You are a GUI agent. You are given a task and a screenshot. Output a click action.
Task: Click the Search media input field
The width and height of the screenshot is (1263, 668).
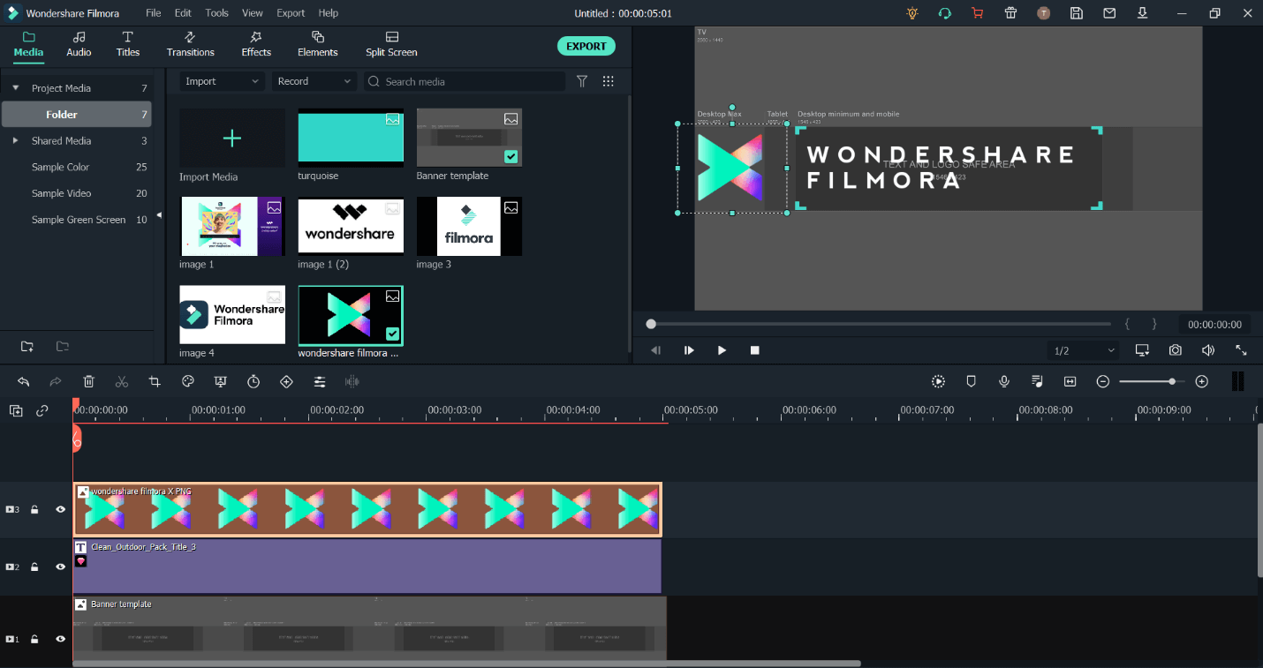tap(465, 81)
